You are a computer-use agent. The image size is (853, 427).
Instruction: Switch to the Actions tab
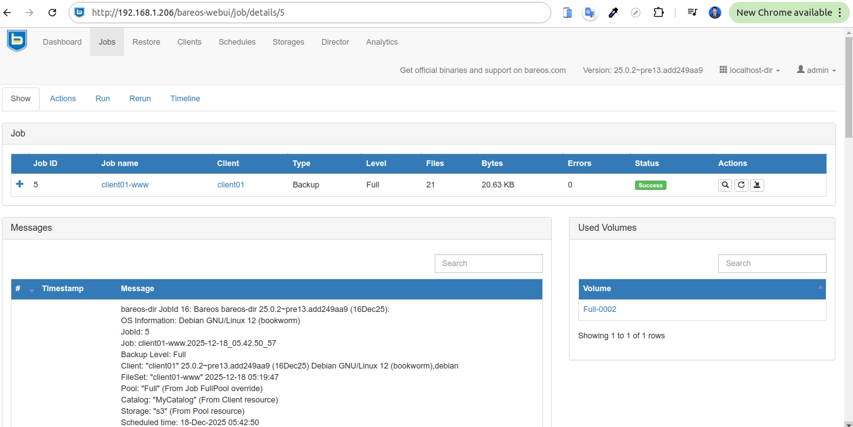63,99
